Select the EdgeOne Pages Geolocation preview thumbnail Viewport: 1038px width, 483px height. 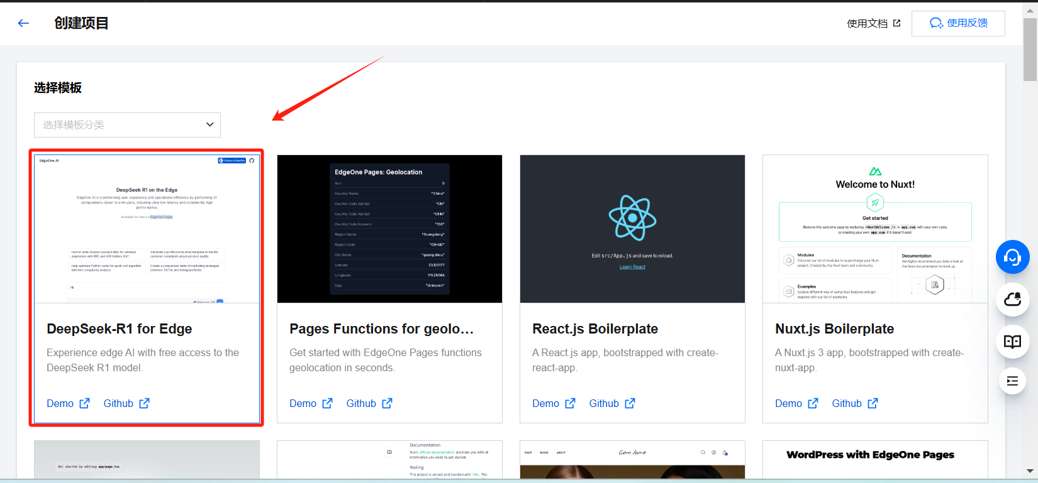tap(389, 229)
